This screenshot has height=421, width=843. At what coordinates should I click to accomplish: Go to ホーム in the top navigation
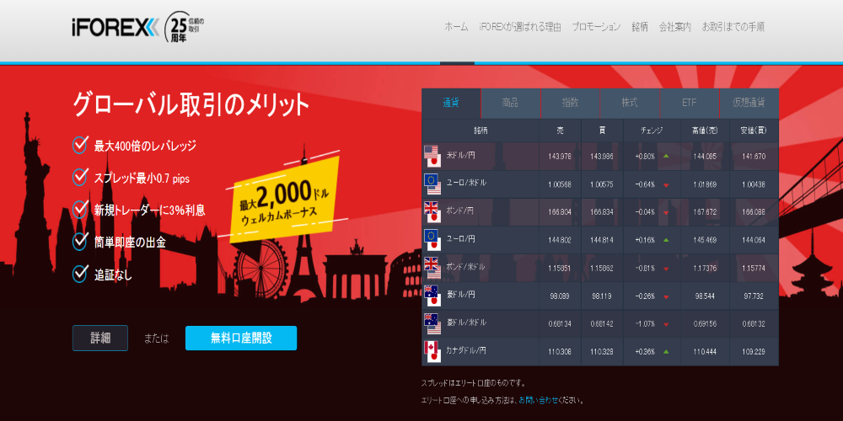click(x=456, y=27)
